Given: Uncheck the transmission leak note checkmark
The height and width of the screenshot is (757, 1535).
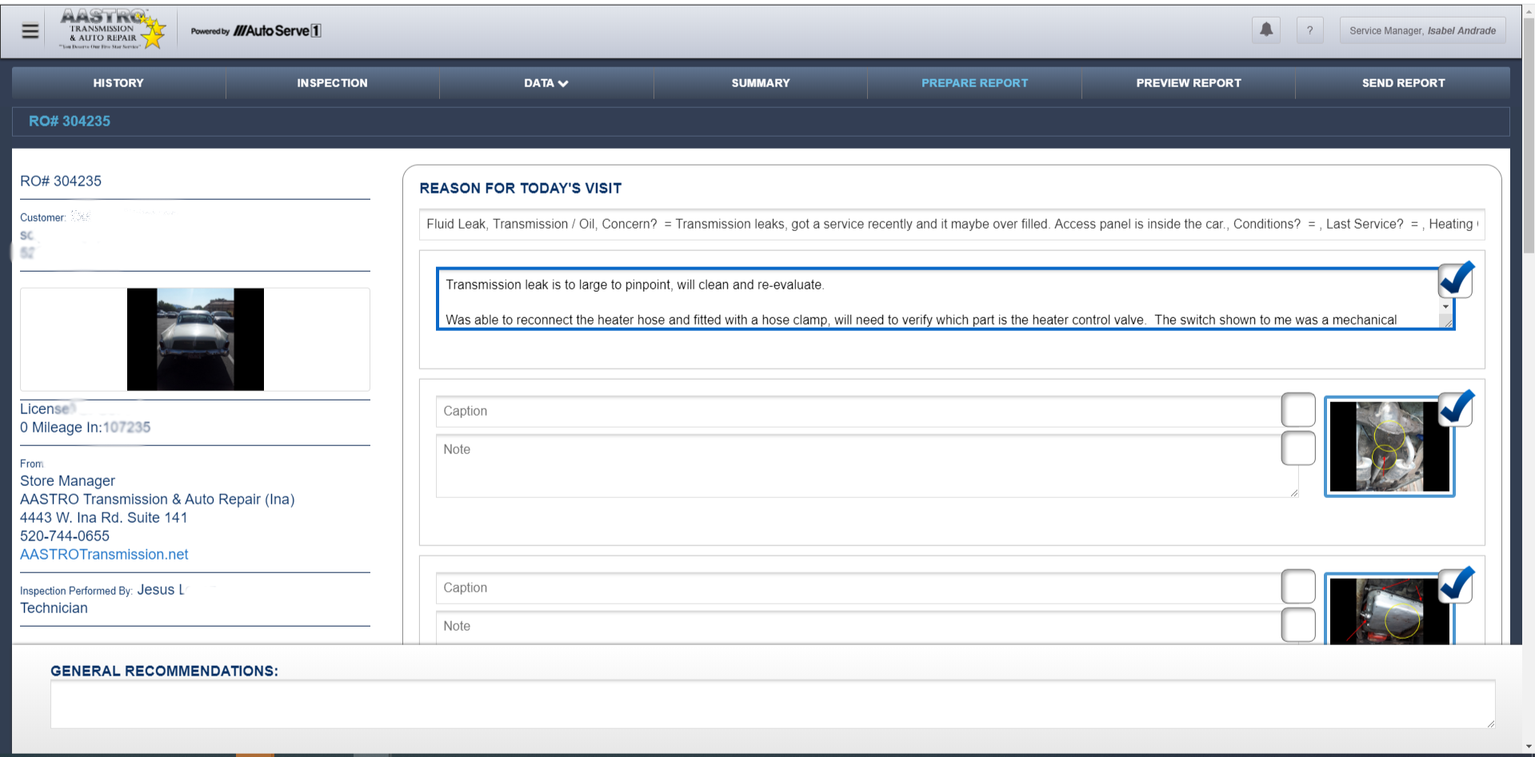Looking at the screenshot, I should pyautogui.click(x=1455, y=280).
